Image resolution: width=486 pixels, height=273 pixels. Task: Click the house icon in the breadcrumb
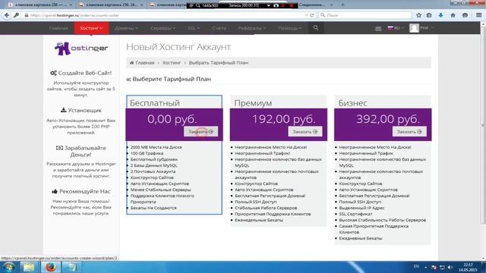pyautogui.click(x=131, y=63)
